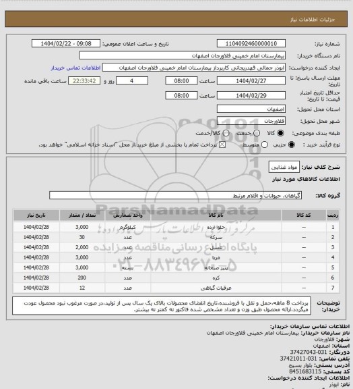The height and width of the screenshot is (389, 353).
Task: Select the کالا radio button
Action: [280, 133]
